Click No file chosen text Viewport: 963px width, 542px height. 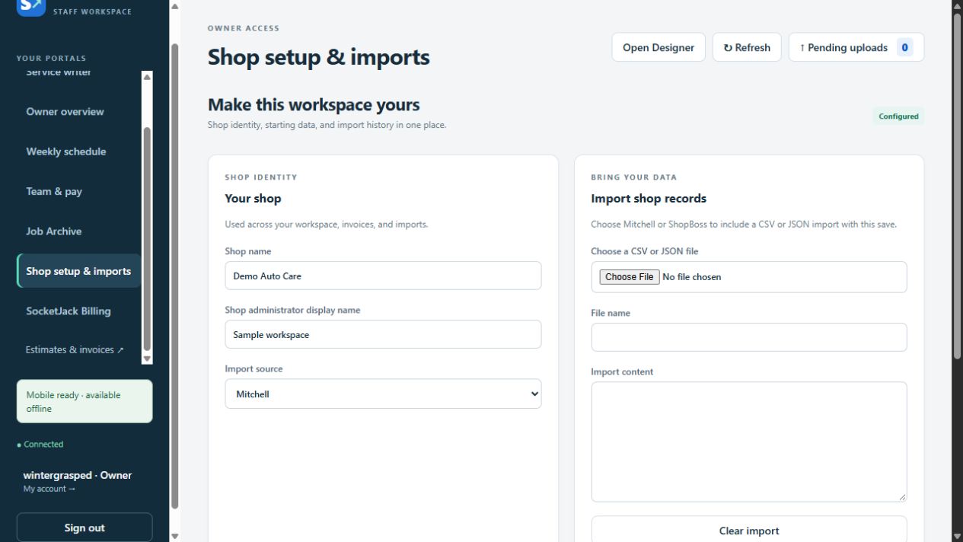click(692, 277)
